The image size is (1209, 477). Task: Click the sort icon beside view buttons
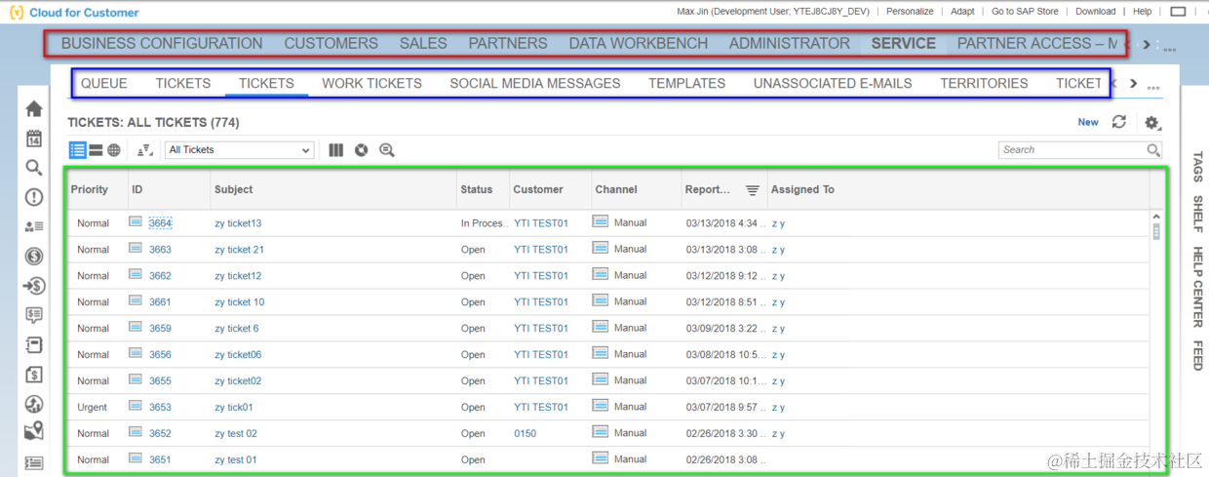tap(145, 150)
